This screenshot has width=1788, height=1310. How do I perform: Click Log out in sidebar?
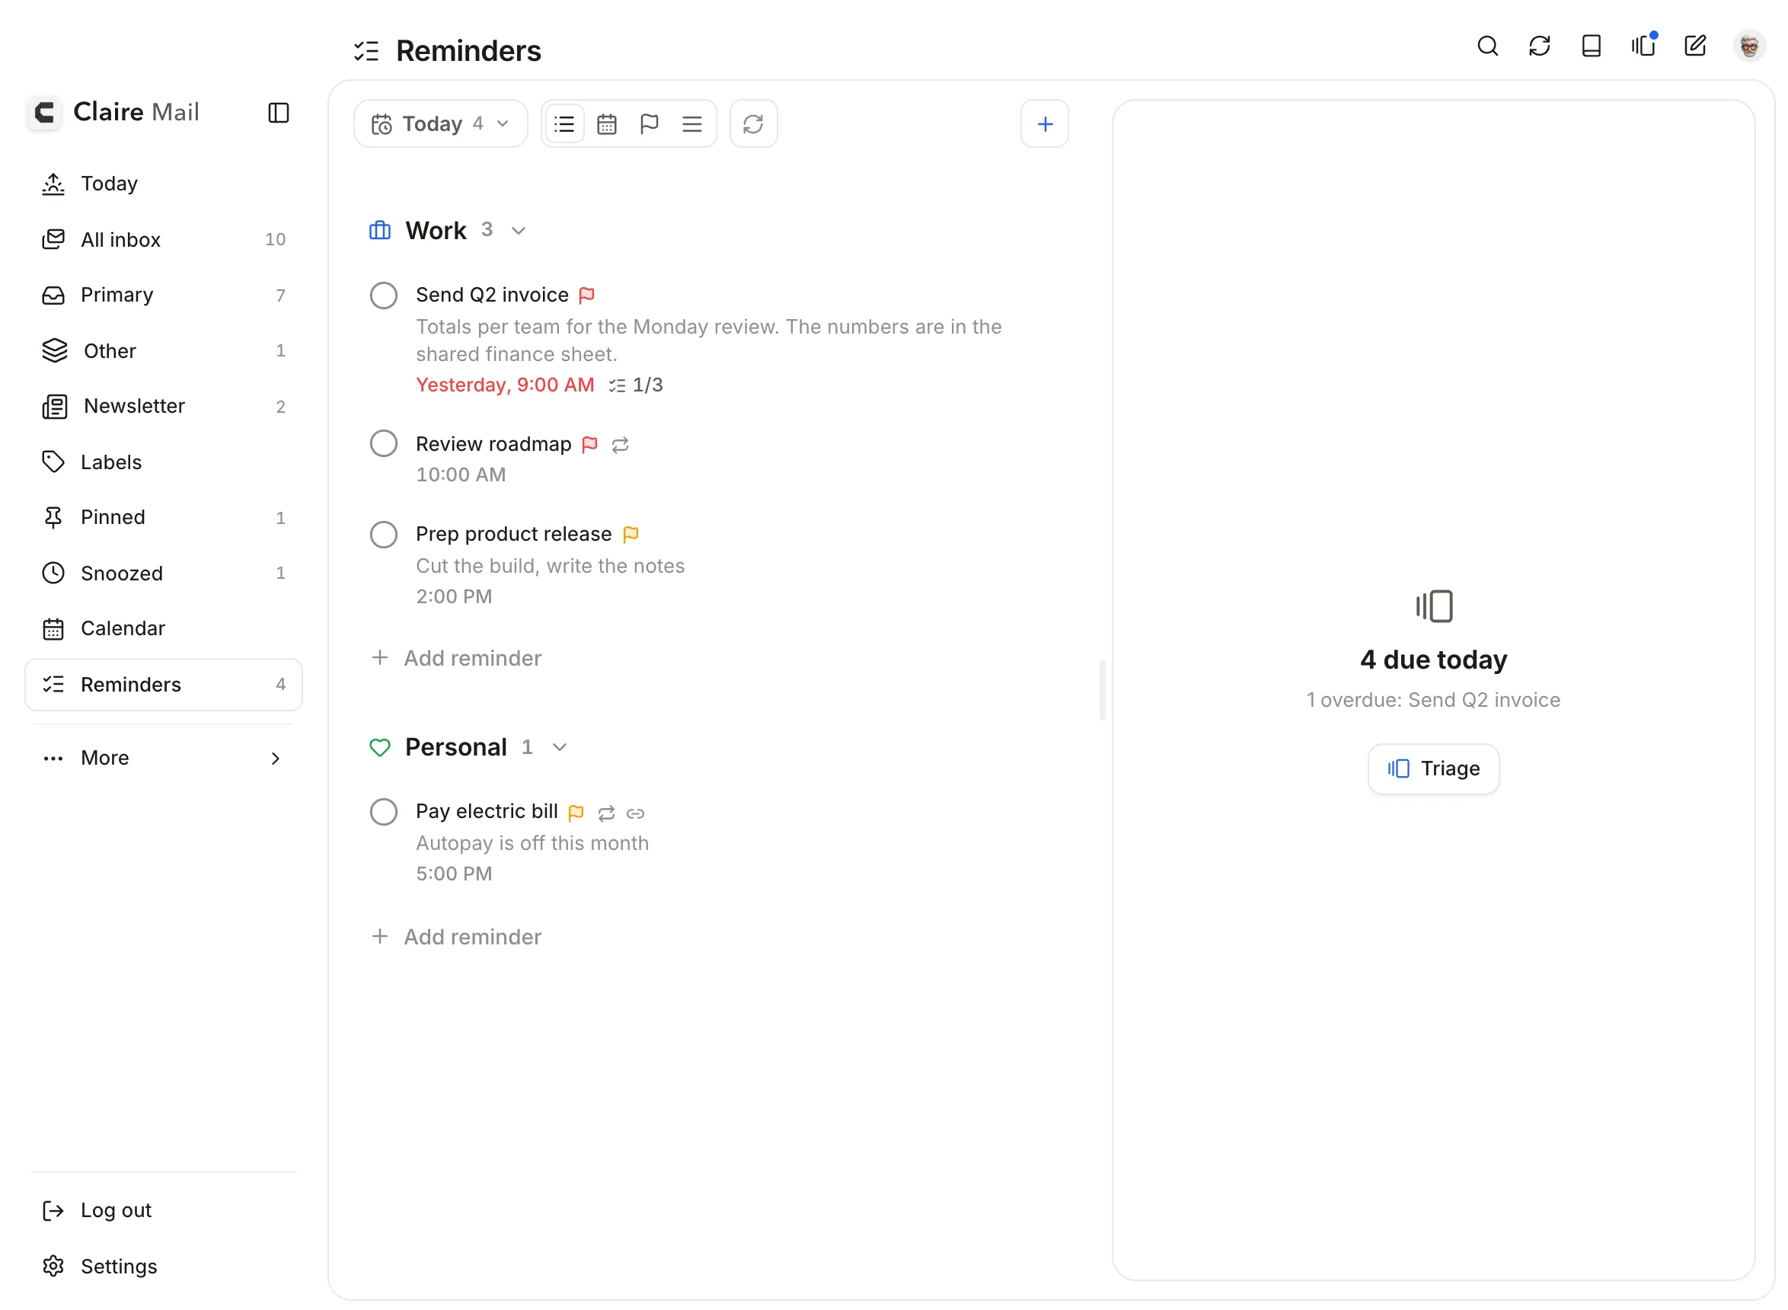[163, 1211]
